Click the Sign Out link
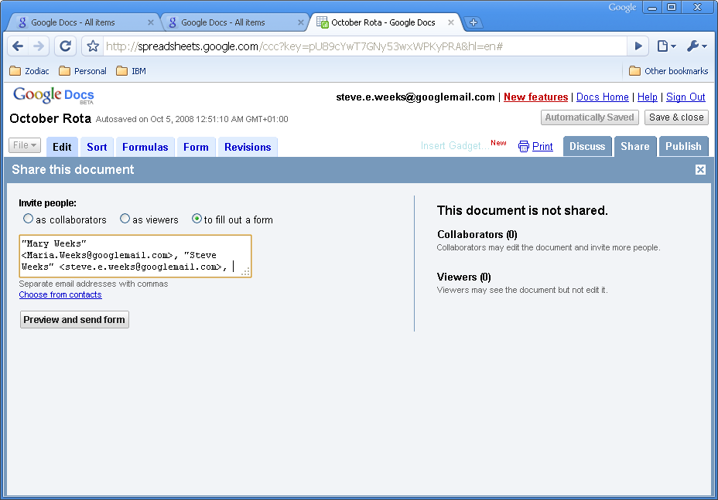 [x=686, y=97]
